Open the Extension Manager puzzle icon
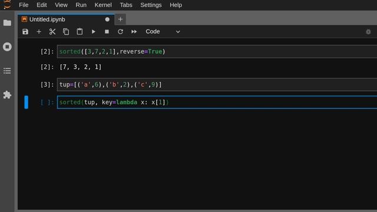Viewport: 377px width, 212px height. 7,95
